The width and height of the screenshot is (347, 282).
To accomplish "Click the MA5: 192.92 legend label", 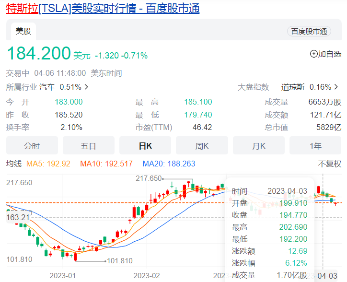I will [48, 164].
